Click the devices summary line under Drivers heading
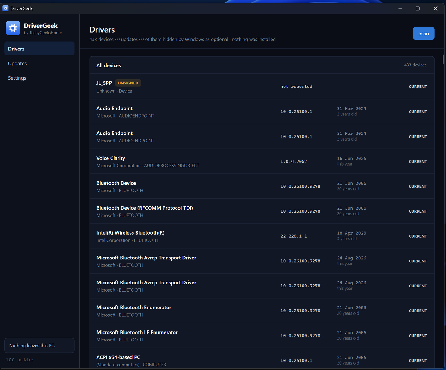This screenshot has height=370, width=446. 182,40
